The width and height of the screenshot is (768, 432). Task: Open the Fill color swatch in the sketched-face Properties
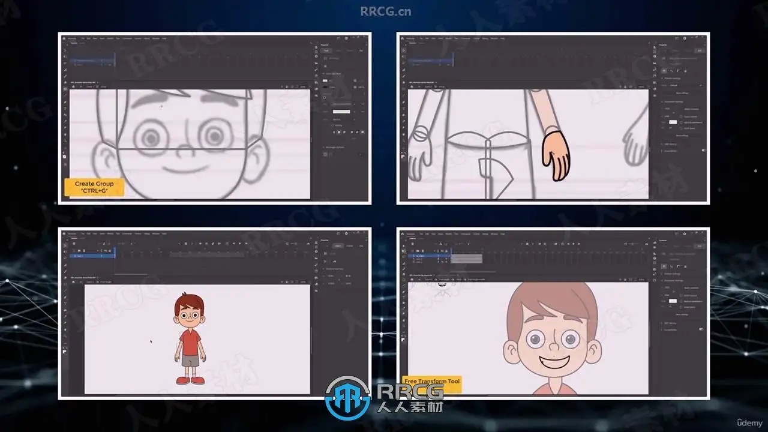pyautogui.click(x=325, y=80)
